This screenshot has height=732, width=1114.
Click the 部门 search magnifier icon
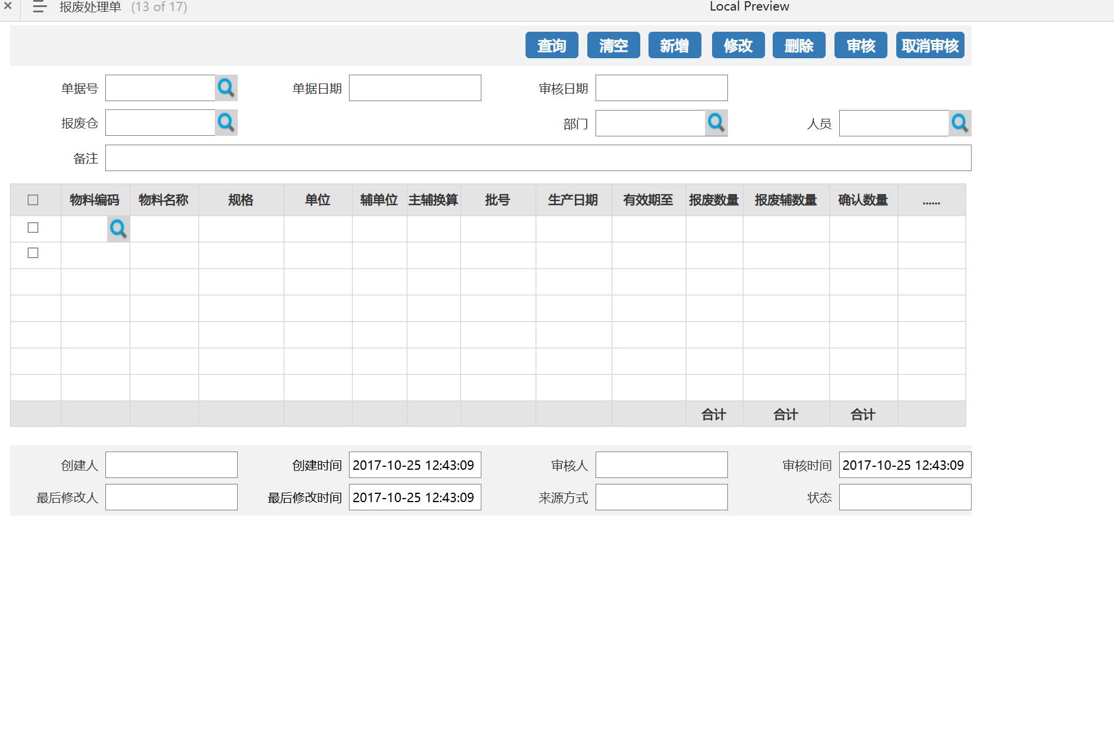717,123
